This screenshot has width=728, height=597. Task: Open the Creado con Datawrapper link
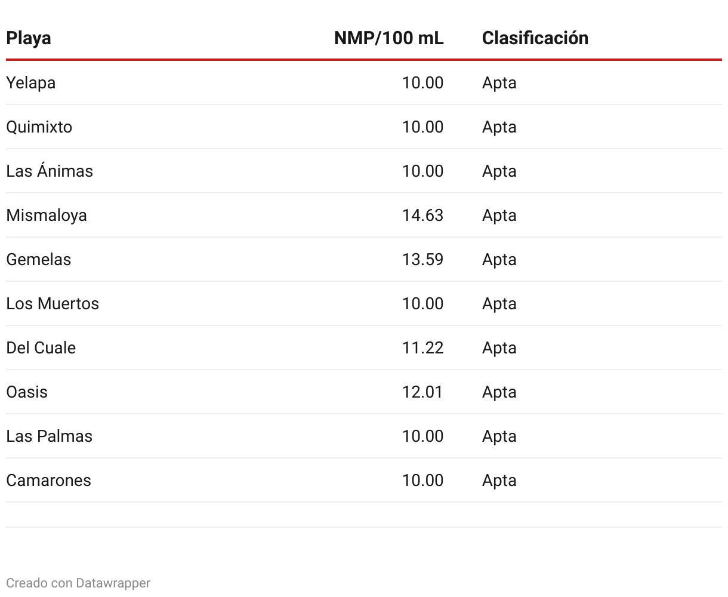(x=78, y=583)
